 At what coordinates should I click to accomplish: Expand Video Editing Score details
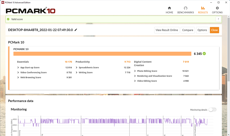pyautogui.click(x=135, y=81)
